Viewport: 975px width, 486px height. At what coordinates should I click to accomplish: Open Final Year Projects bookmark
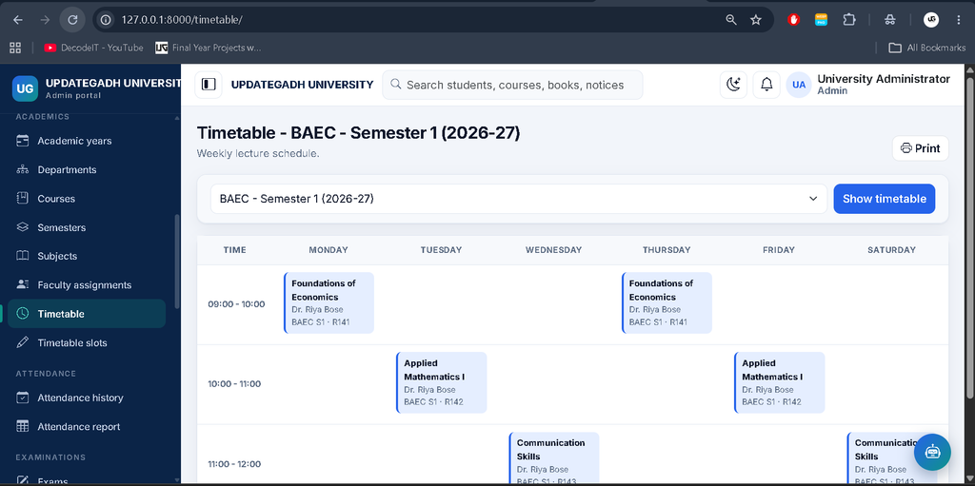point(209,48)
